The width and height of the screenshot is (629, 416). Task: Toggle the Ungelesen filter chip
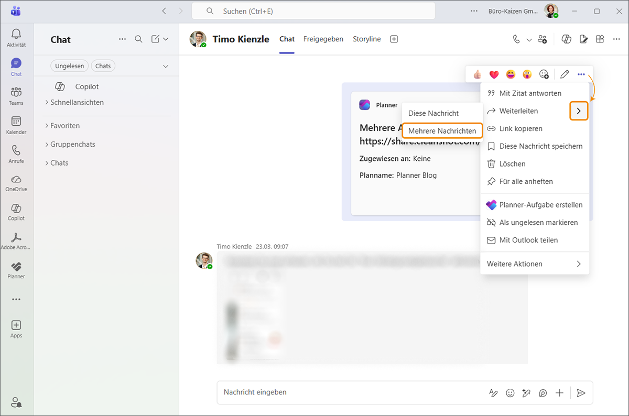tap(70, 66)
